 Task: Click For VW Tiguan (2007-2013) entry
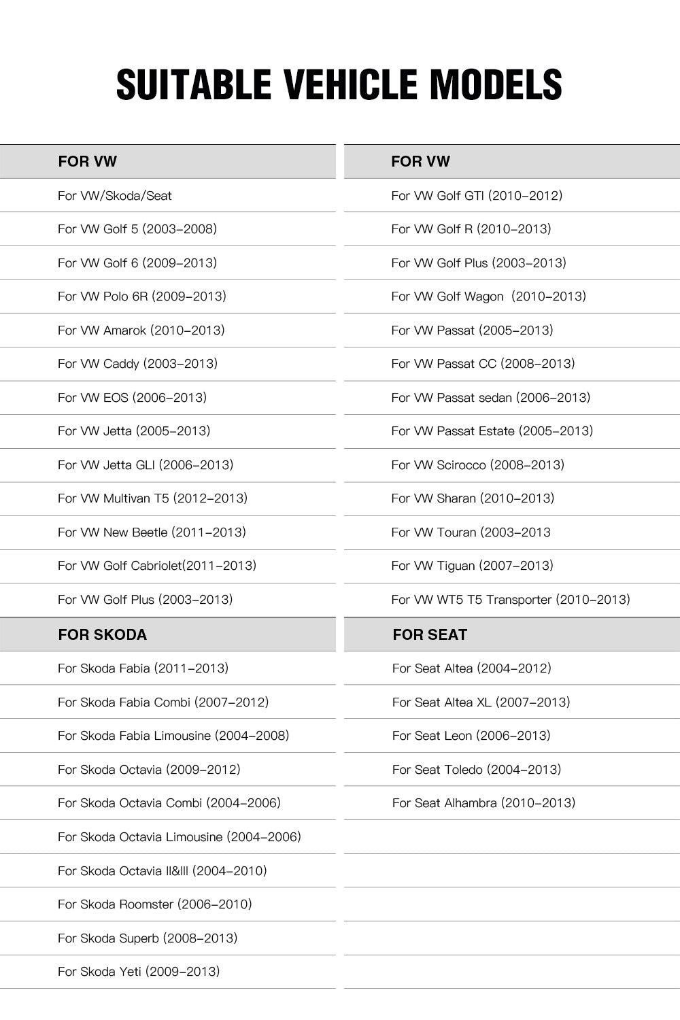tap(472, 566)
